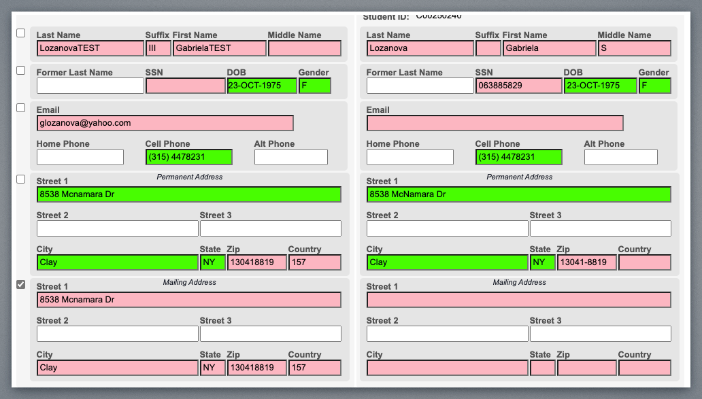Image resolution: width=702 pixels, height=399 pixels.
Task: Check the checkbox beside the left Last Name row
Action: coord(20,33)
